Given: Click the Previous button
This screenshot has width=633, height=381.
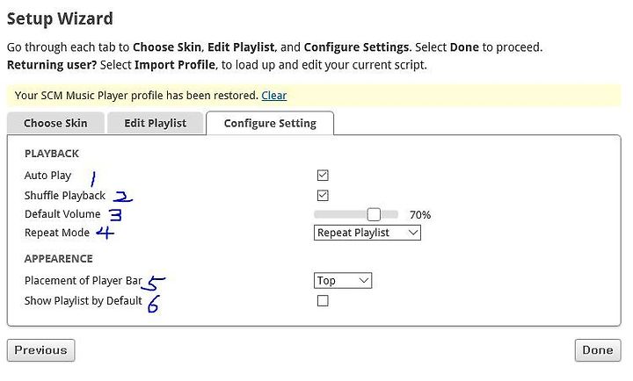Looking at the screenshot, I should pyautogui.click(x=40, y=350).
